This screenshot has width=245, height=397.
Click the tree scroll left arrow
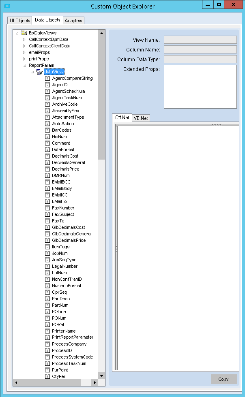point(16,382)
